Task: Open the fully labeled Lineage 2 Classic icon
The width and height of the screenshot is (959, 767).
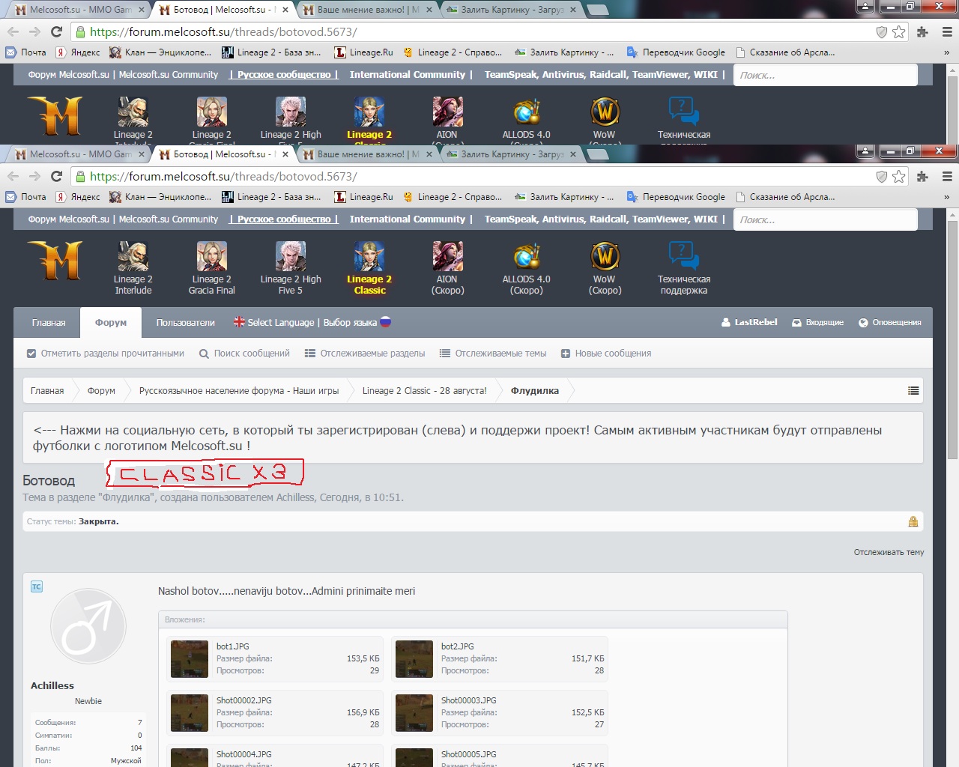Action: tap(369, 268)
